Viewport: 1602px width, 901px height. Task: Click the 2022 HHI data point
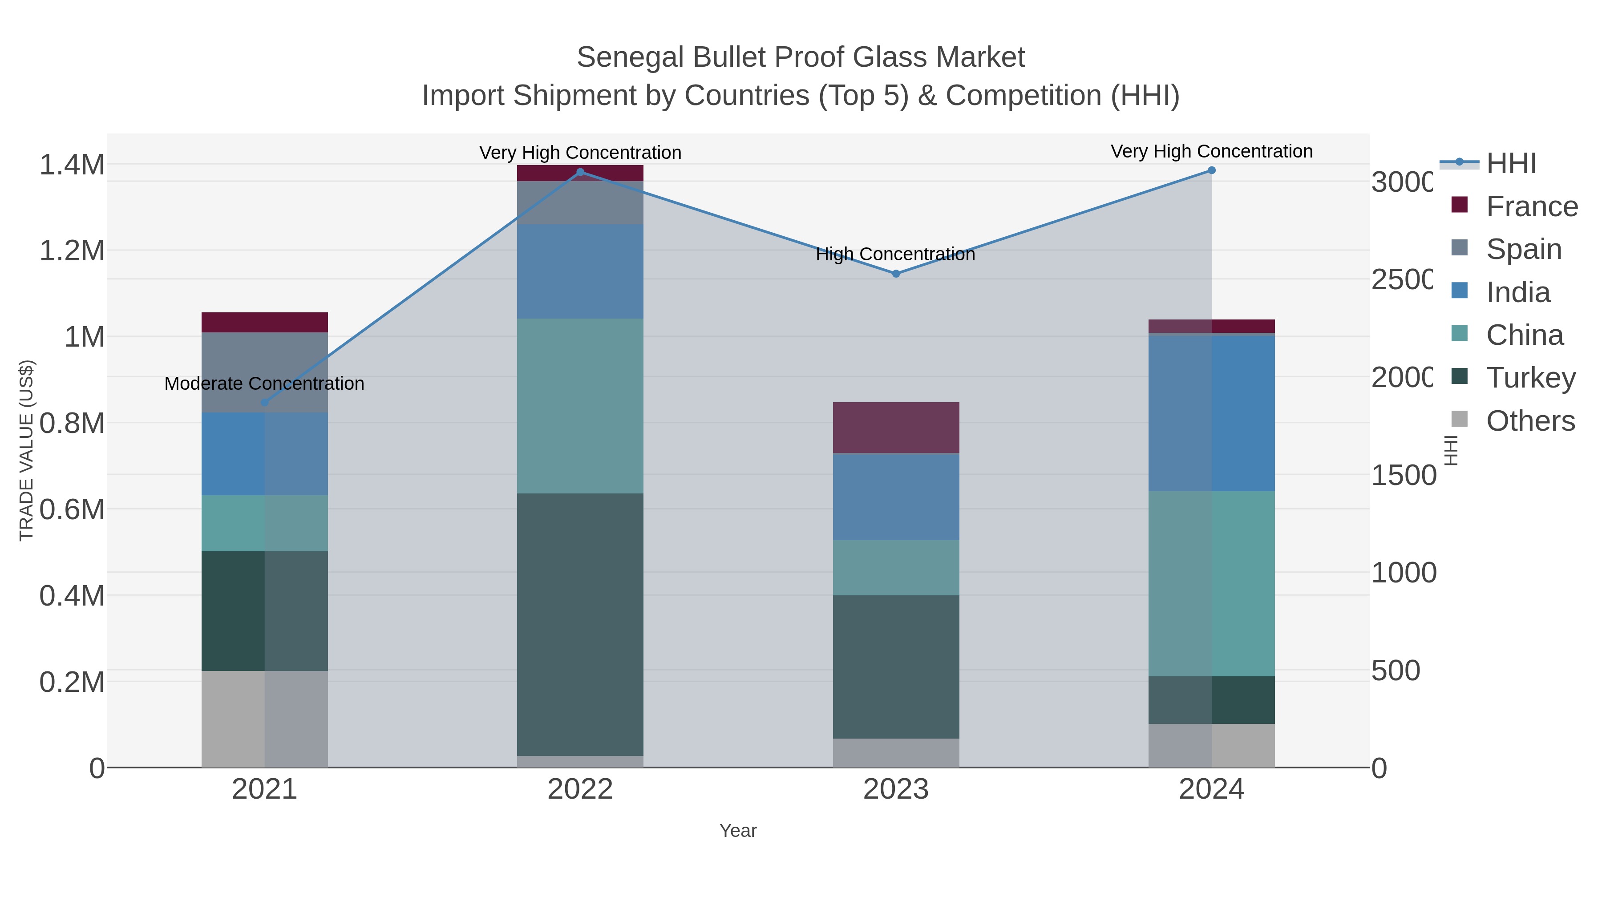[x=580, y=172]
